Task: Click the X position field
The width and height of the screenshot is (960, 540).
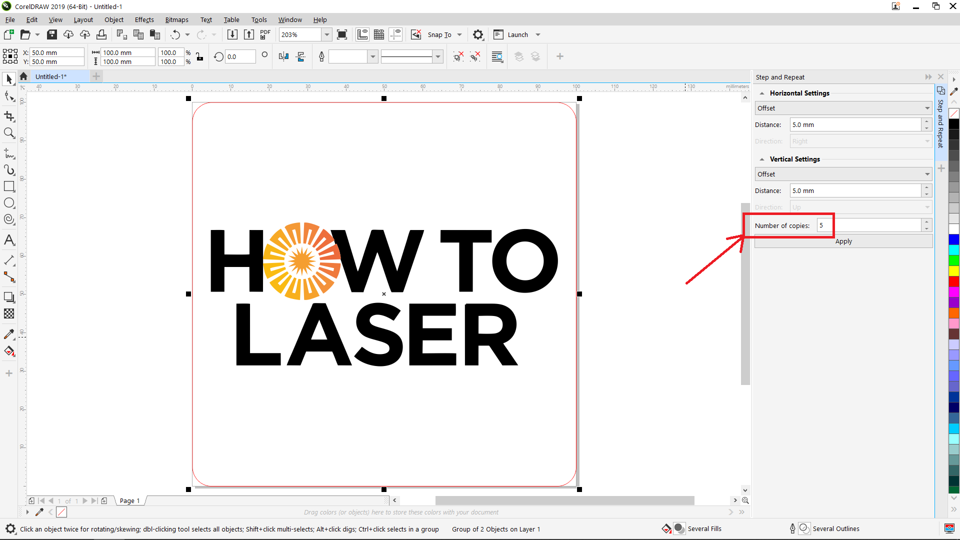Action: pos(56,52)
